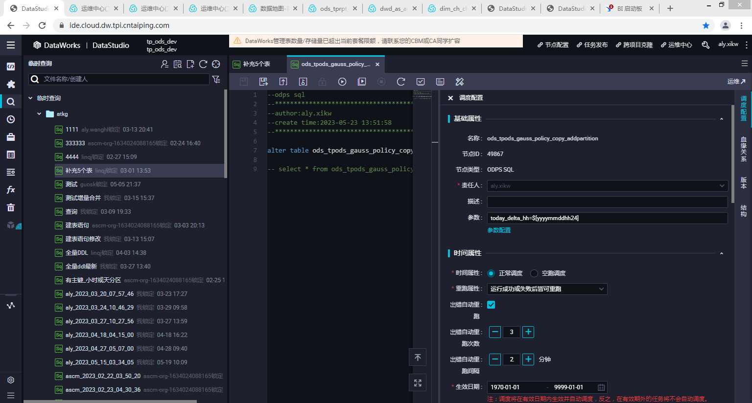This screenshot has height=403, width=752.
Task: Select the 正常调度 radio button
Action: coord(491,273)
